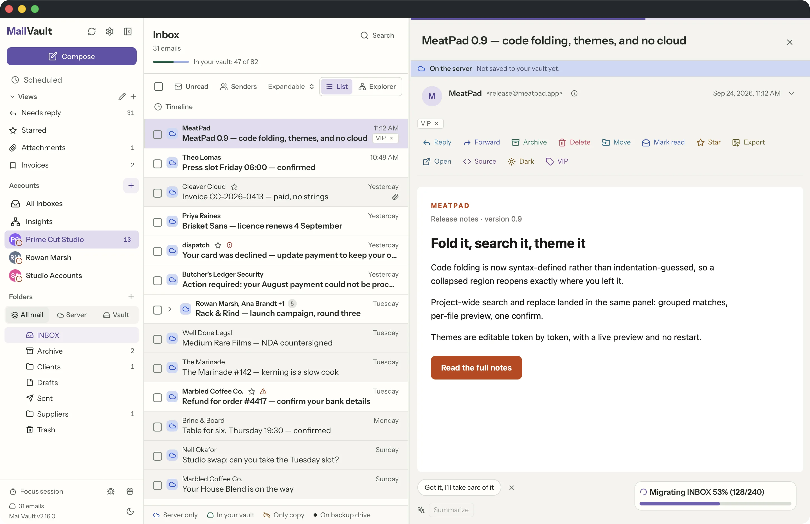Image resolution: width=810 pixels, height=524 pixels.
Task: Check the Well Done Legal email checkbox
Action: pyautogui.click(x=157, y=339)
